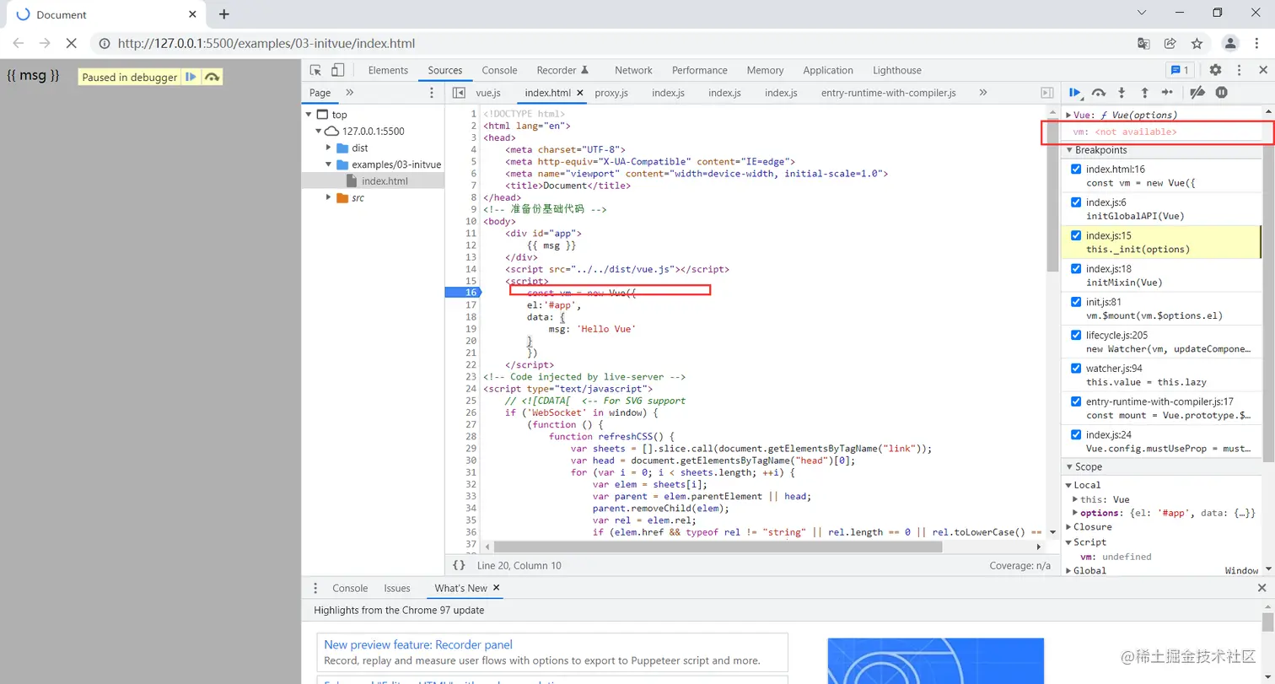Switch to the Network panel tab
The height and width of the screenshot is (684, 1275).
[x=633, y=70]
